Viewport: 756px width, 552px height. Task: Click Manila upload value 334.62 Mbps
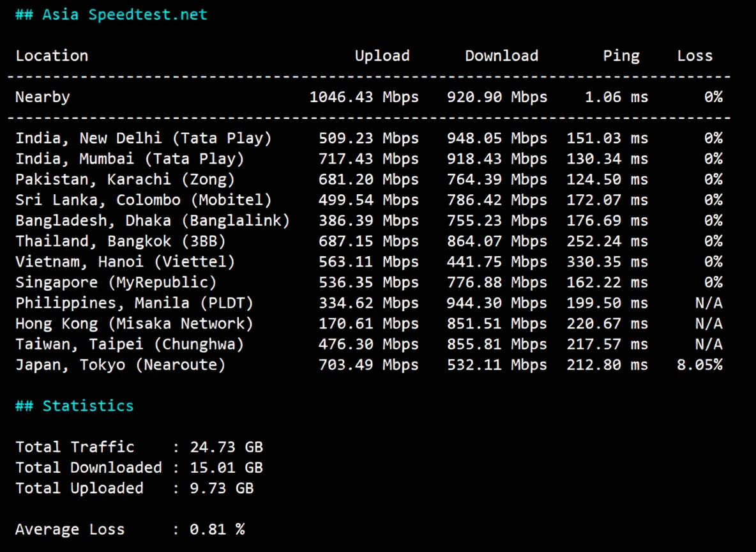pos(368,303)
